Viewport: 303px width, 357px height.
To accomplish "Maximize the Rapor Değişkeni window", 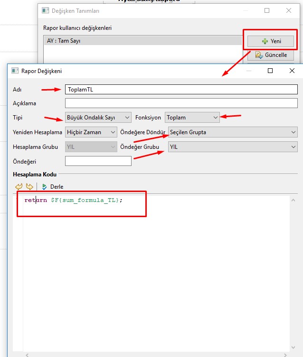I will (270, 71).
